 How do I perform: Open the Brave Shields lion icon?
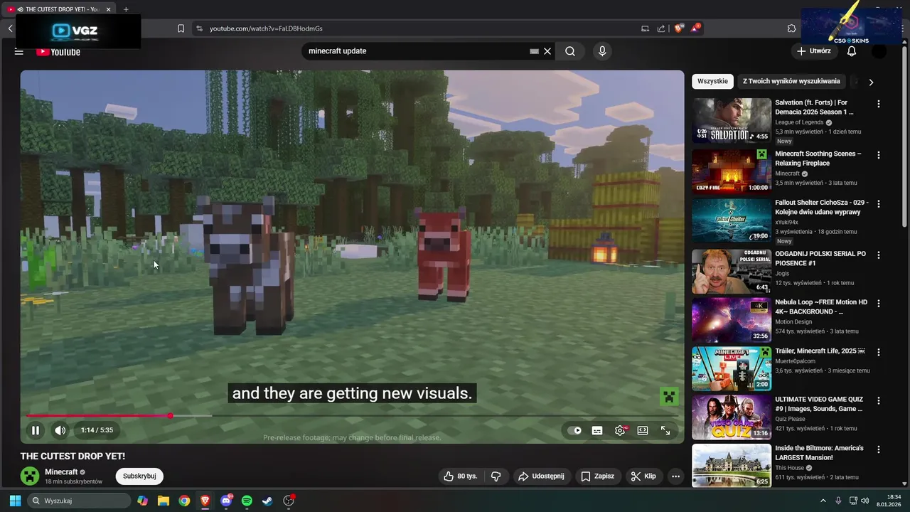[x=679, y=28]
